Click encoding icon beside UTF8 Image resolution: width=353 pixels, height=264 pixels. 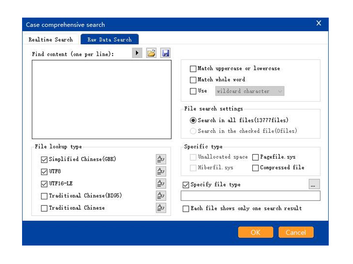point(161,171)
